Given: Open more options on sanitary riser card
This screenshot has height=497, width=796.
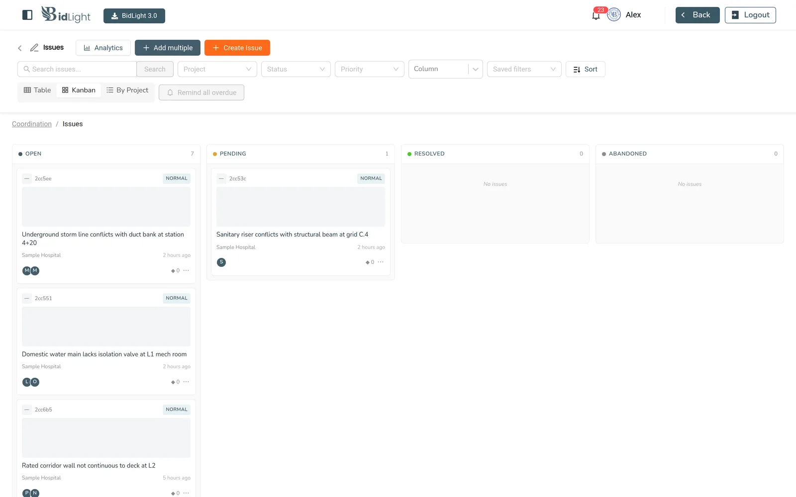Looking at the screenshot, I should pos(381,262).
